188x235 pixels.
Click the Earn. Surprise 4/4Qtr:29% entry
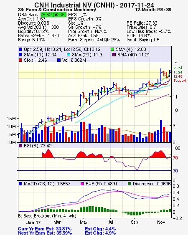94,40
